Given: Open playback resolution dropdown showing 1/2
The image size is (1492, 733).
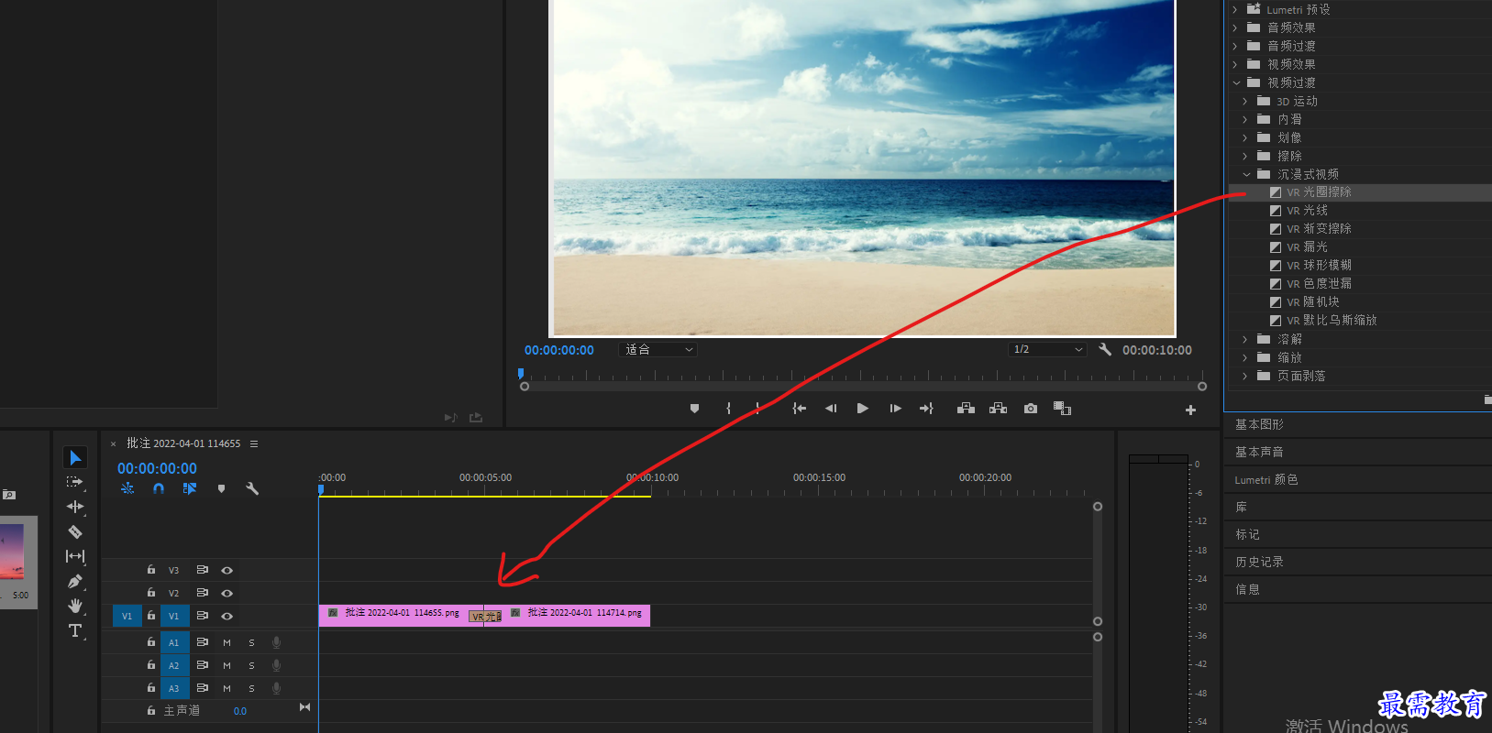Looking at the screenshot, I should click(1048, 349).
